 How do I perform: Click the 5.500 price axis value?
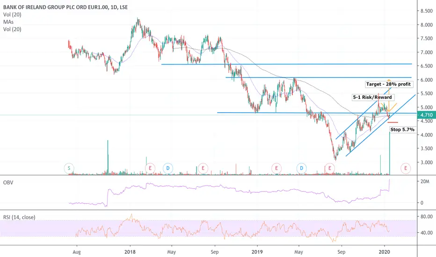pyautogui.click(x=427, y=93)
